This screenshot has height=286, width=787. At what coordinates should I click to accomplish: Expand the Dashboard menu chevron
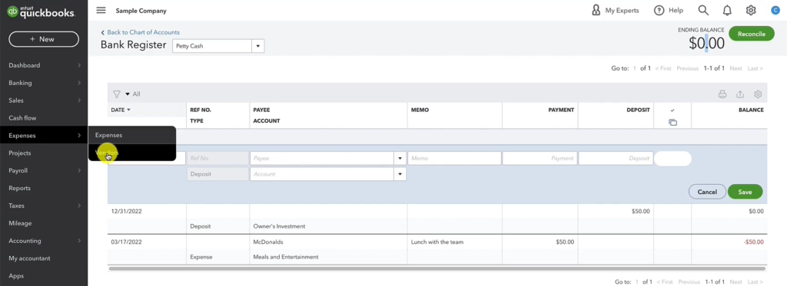pos(79,66)
